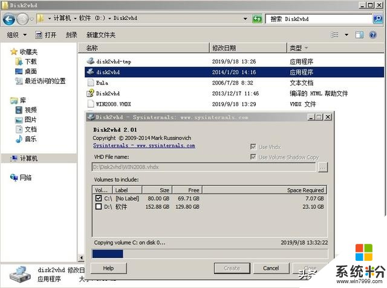Screen dimensions: 387x288
Task: Click the Size column header
Action: 157,190
